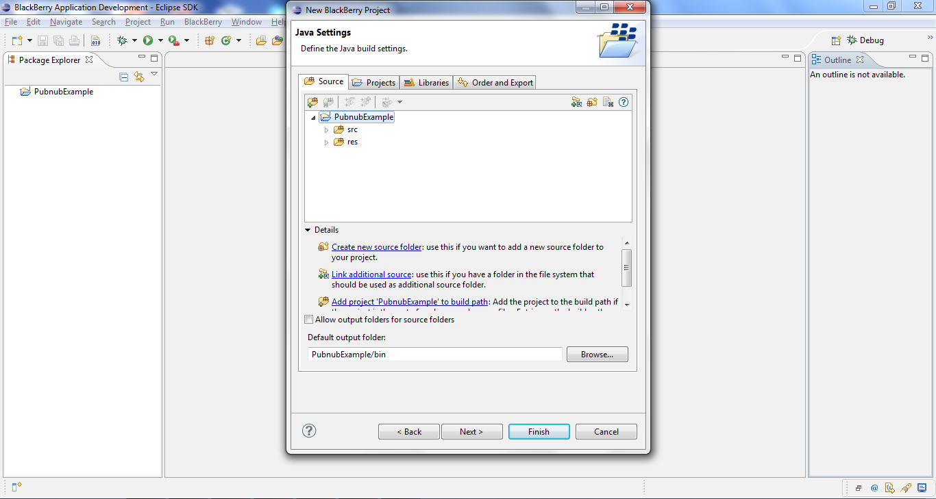This screenshot has height=499, width=936.
Task: Open the New wizard dropdown arrow
Action: pos(29,40)
